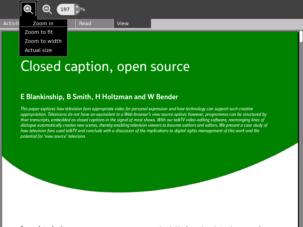Decrease zoom with the stepper down arrow
This screenshot has width=303, height=227.
click(x=77, y=12)
